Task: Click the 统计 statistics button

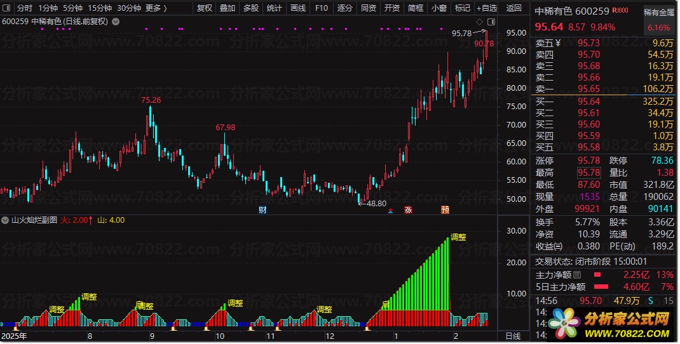Action: click(x=274, y=8)
